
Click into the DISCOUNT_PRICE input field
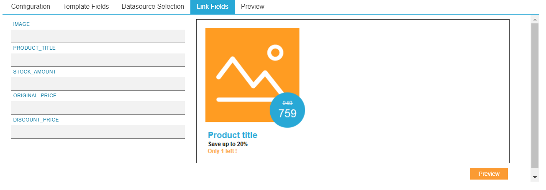tap(98, 132)
